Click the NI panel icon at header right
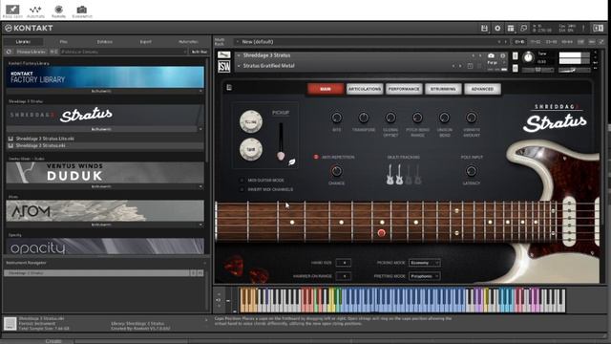 tap(598, 28)
